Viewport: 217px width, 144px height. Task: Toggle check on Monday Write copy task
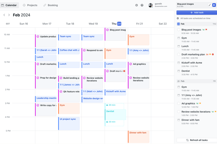(38, 105)
